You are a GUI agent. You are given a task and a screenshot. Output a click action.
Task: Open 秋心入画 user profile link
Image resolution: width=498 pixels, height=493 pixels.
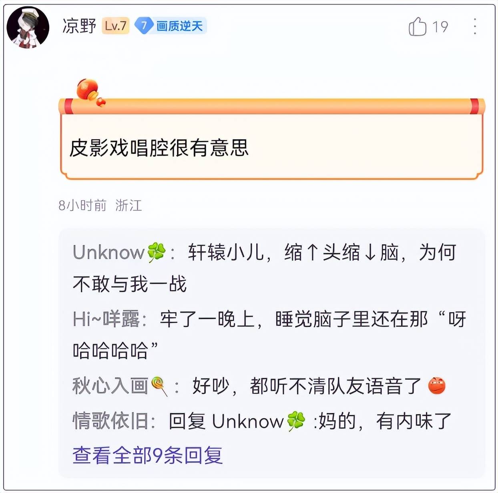[120, 386]
